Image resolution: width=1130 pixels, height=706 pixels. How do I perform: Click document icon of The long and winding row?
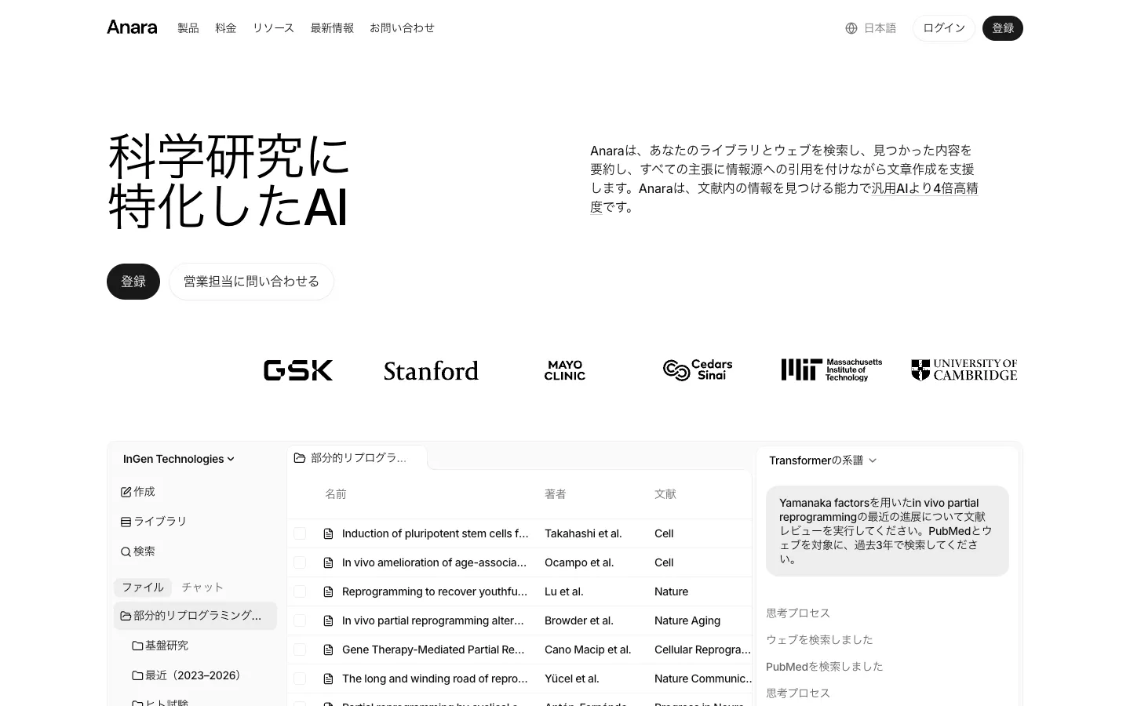coord(329,679)
